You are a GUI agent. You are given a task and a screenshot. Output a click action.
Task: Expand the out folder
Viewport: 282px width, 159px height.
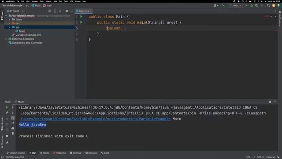tap(9, 23)
